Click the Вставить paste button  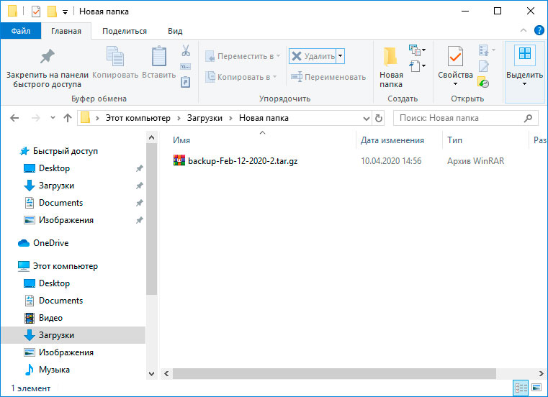158,63
